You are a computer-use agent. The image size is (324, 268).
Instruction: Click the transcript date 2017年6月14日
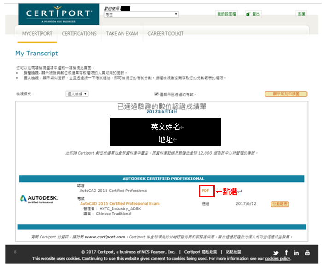pos(162,112)
